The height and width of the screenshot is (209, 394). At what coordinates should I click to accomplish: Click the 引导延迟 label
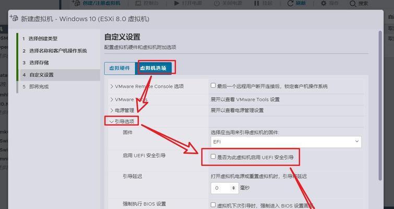[133, 177]
